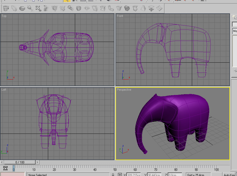The height and width of the screenshot is (176, 237).
Task: Click the cube inside lattice box icon
Action: [54, 8]
